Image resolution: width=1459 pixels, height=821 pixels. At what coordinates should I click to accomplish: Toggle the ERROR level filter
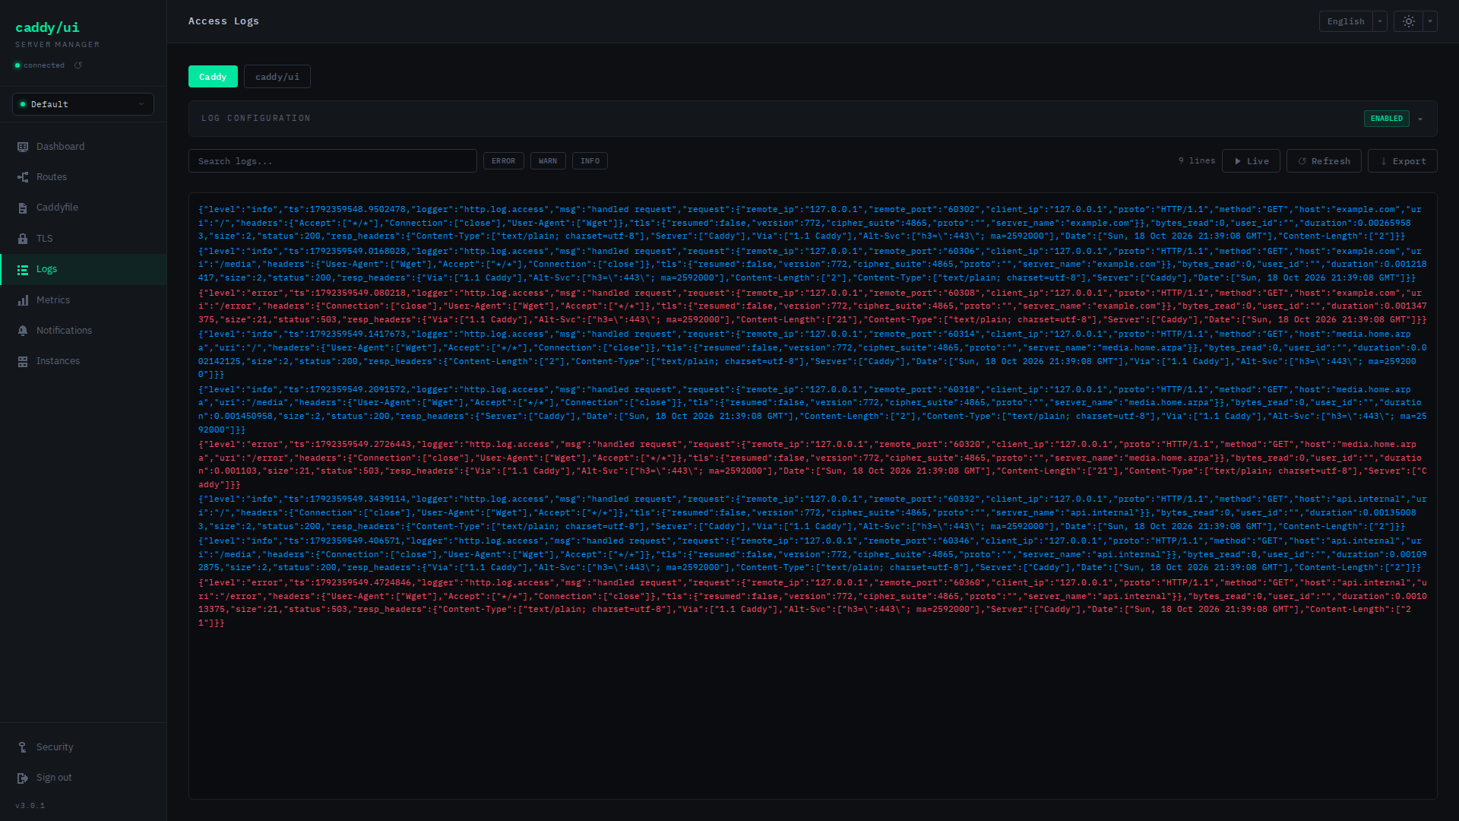(503, 161)
